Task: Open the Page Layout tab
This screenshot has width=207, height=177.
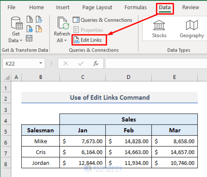Action: point(97,7)
